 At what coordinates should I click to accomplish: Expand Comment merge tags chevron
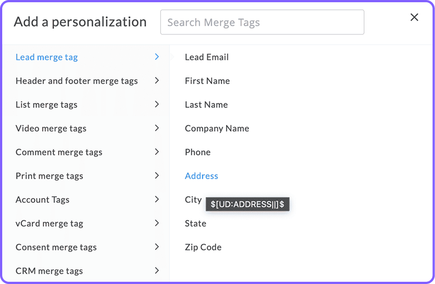(x=157, y=152)
